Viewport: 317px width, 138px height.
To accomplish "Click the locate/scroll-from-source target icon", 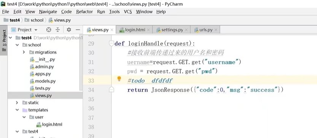I will click(49, 30).
